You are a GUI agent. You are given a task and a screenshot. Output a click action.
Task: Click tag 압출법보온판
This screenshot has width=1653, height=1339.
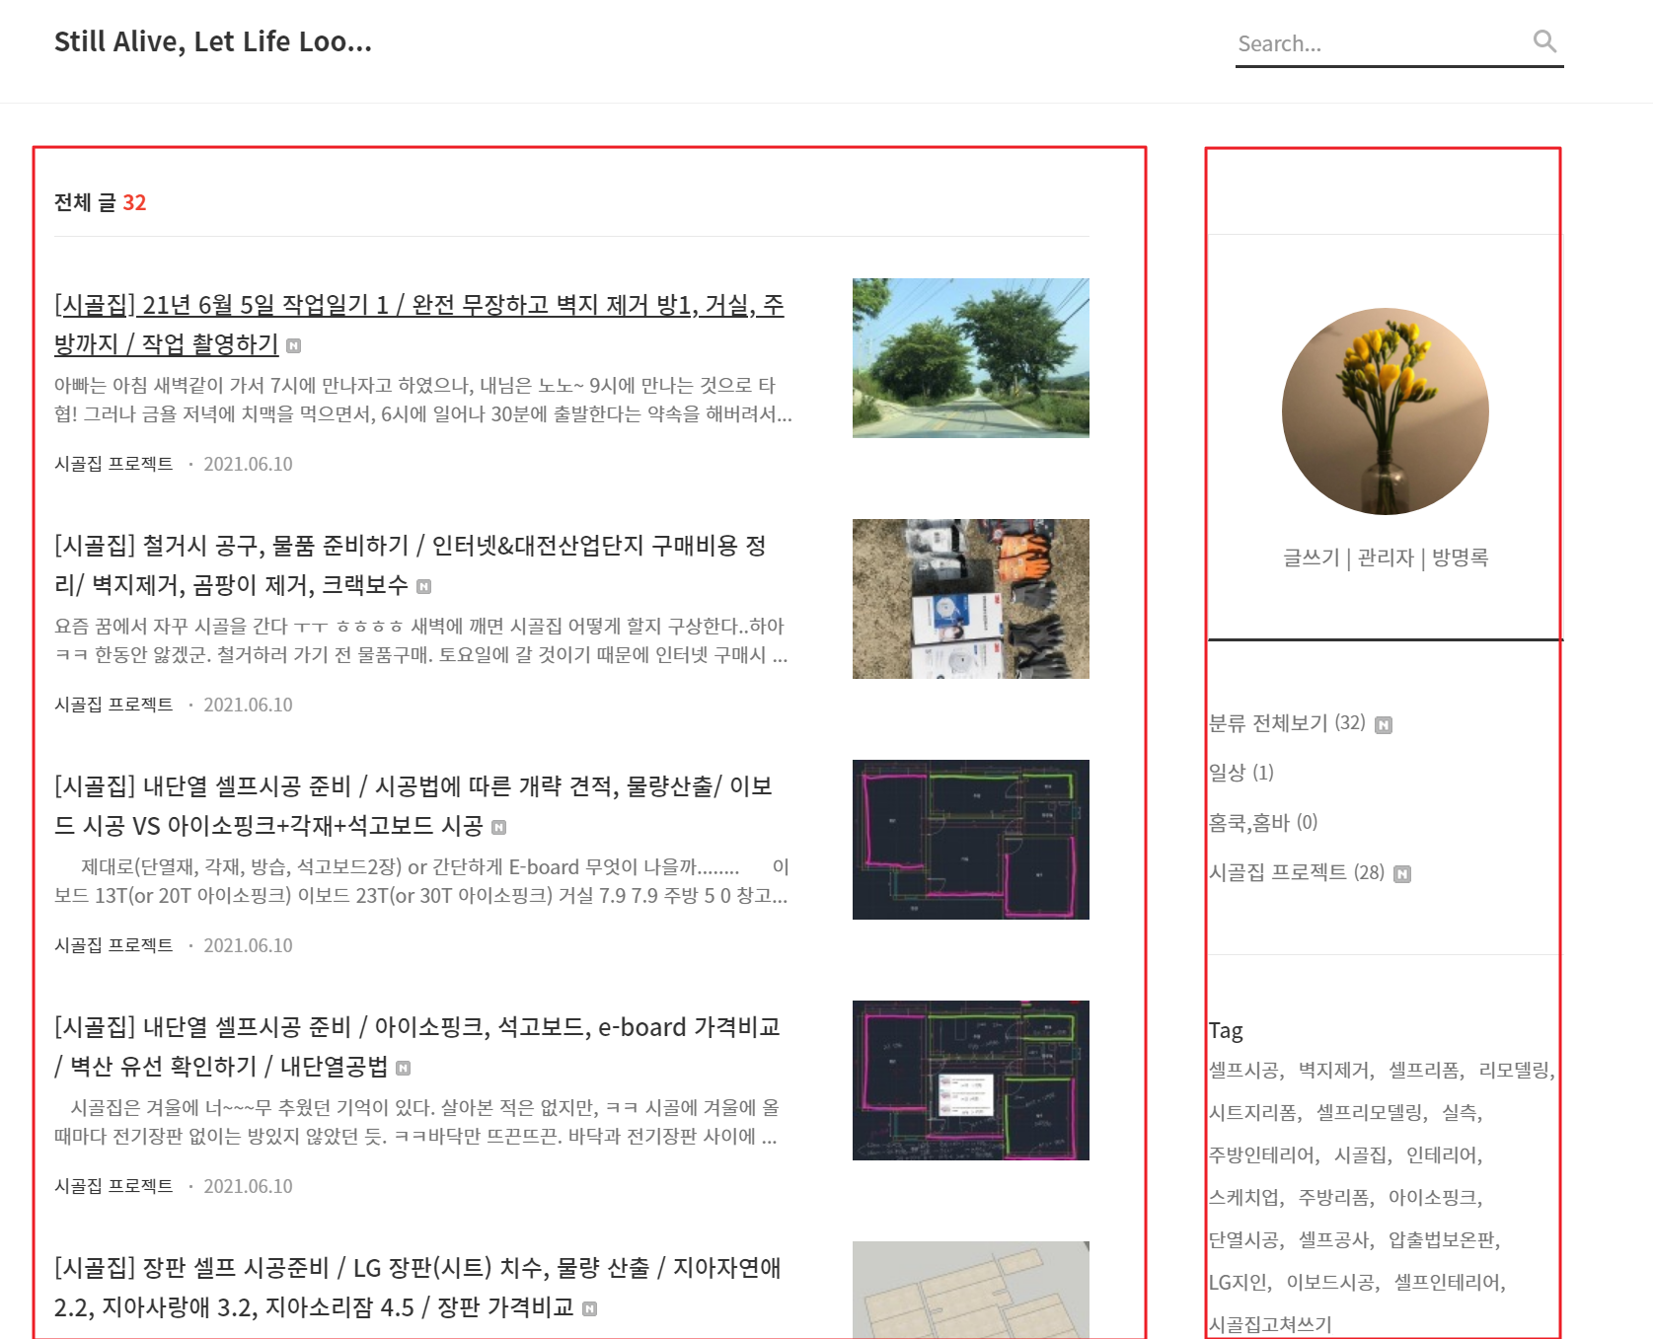point(1442,1240)
